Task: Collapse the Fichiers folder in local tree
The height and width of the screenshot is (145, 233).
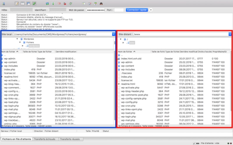Action: point(20,42)
